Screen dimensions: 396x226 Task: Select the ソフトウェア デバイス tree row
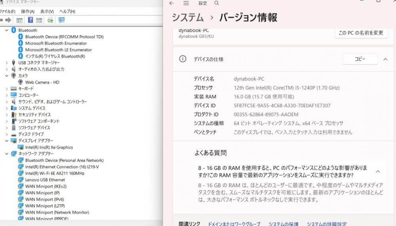click(x=34, y=128)
